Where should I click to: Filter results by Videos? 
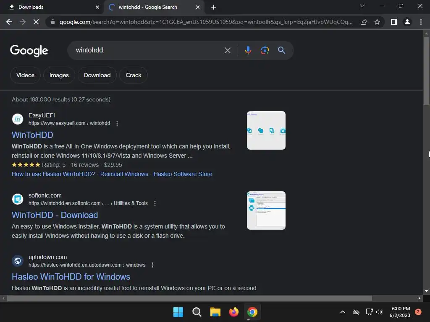[25, 75]
